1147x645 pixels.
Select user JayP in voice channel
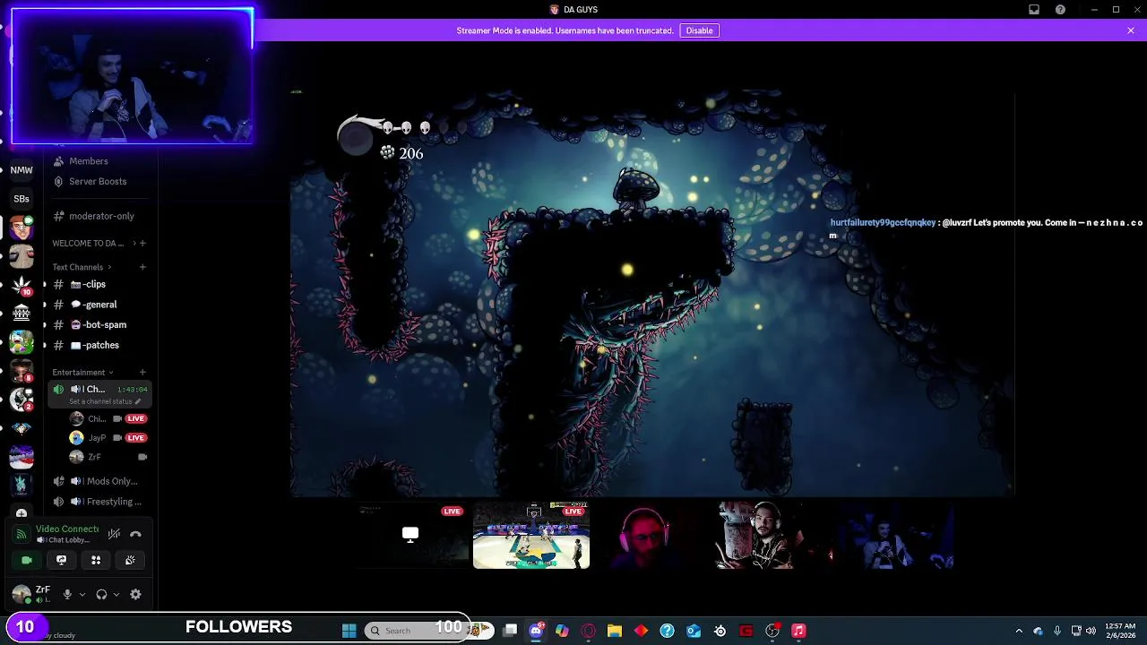pos(108,438)
